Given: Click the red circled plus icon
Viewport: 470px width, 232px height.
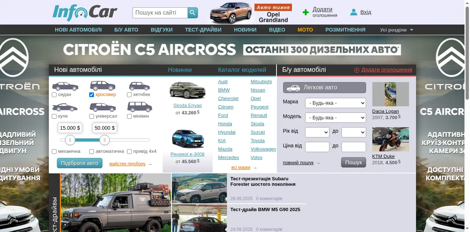Looking at the screenshot, I should coord(357,70).
